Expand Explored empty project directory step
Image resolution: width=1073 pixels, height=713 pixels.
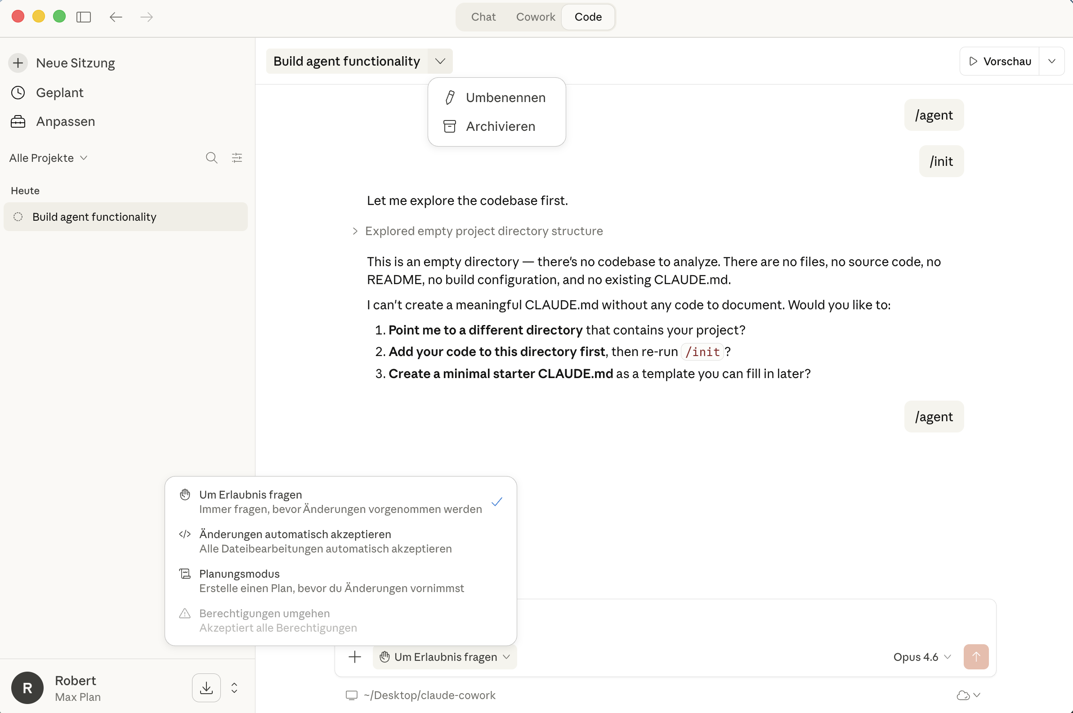click(x=483, y=231)
